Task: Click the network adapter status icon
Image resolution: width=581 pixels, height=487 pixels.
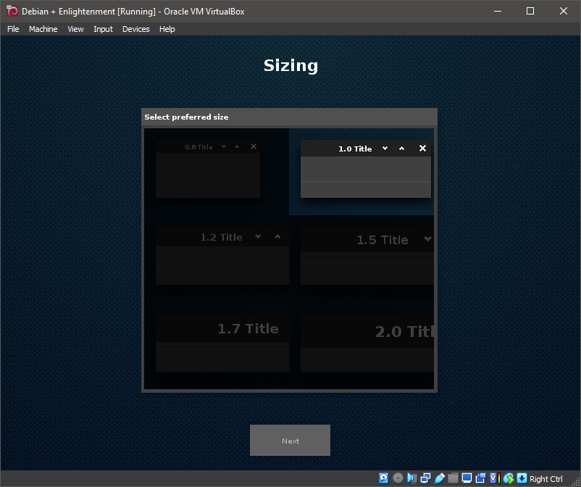Action: 425,478
